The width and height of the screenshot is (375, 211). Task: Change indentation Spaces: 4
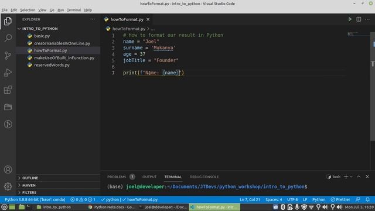(274, 199)
